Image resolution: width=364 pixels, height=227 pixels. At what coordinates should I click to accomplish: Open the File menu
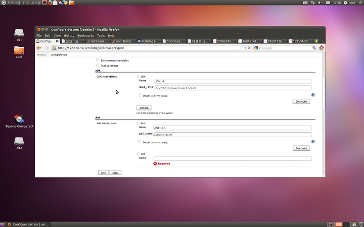pos(39,36)
